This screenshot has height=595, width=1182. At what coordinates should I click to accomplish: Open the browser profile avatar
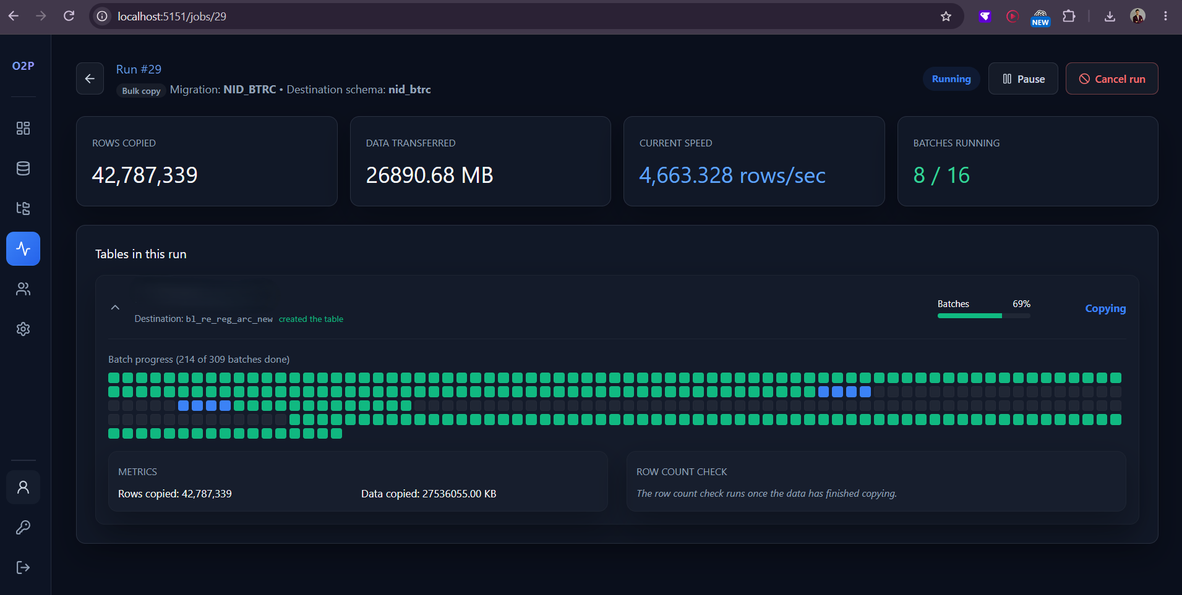[x=1137, y=16]
